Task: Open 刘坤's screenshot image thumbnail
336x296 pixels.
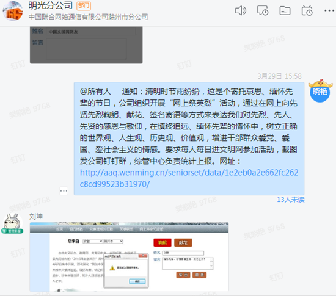Action: [x=129, y=257]
